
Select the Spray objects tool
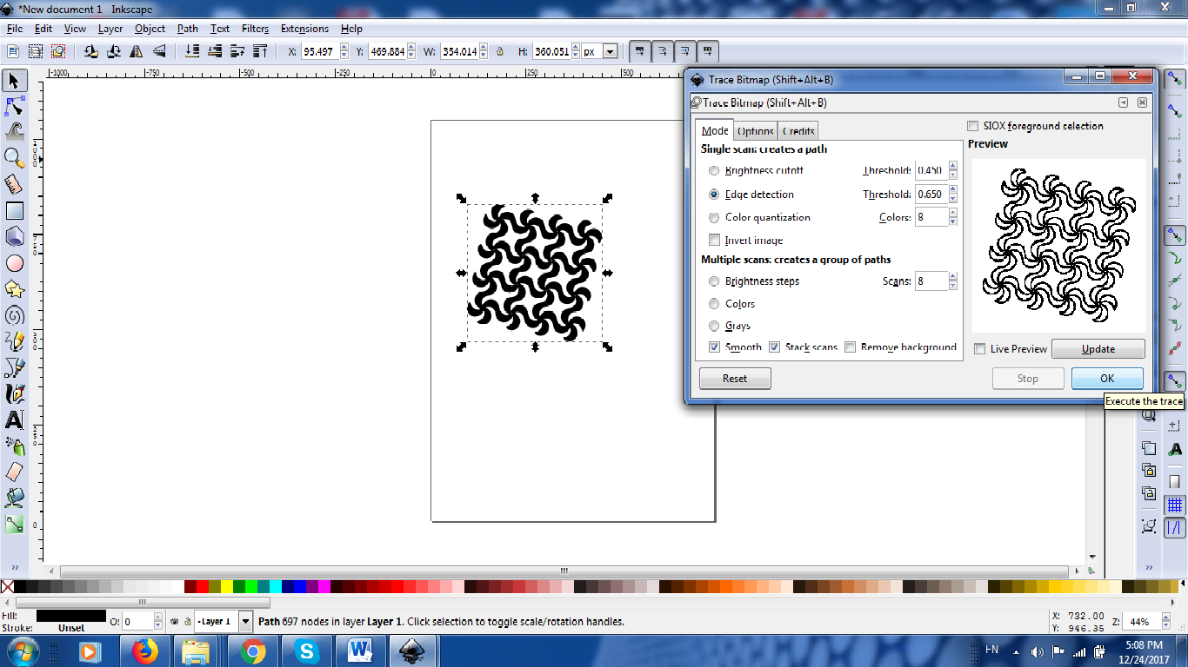[x=15, y=446]
